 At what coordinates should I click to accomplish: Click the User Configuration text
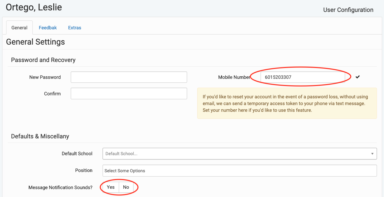(348, 10)
